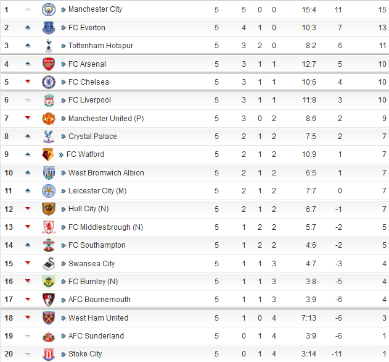Click the FC Chelsea lion crest

pos(49,82)
